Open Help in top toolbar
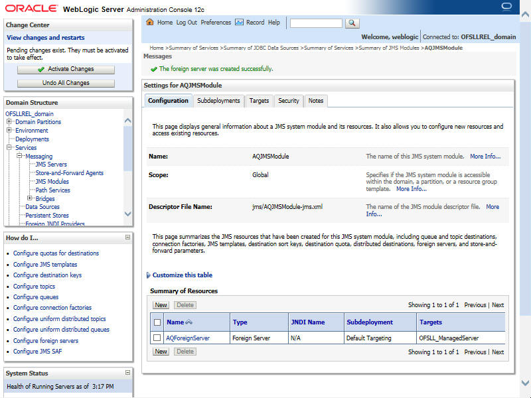Screen dimensions: 531x398 274,23
